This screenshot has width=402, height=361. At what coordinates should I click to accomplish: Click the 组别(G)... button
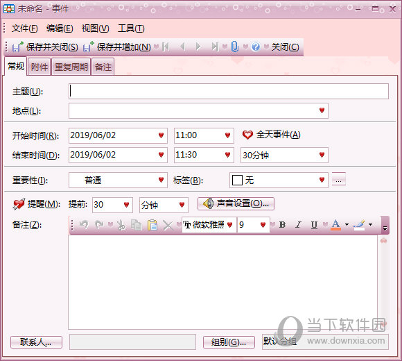229,342
